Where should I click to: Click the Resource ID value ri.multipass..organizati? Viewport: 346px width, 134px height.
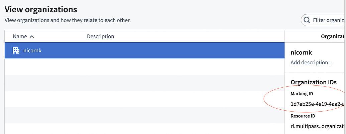coord(318,126)
